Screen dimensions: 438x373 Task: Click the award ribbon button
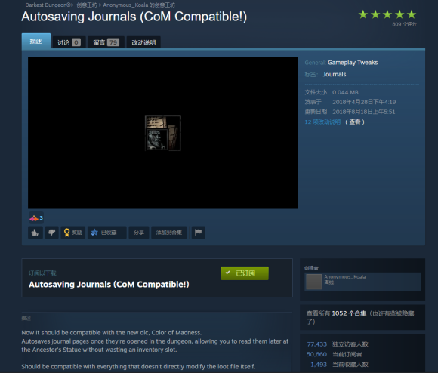click(x=73, y=233)
